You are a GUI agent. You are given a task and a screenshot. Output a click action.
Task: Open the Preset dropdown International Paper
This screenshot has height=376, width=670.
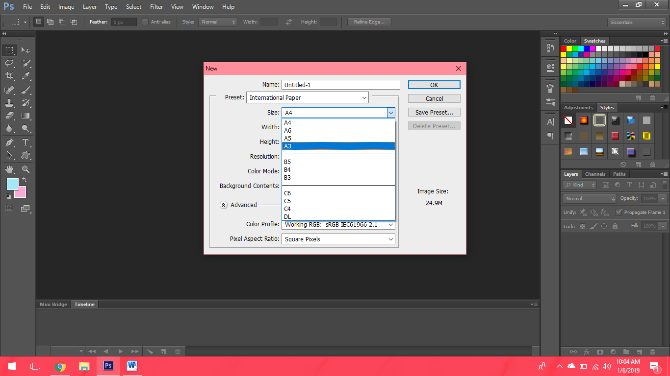point(308,97)
